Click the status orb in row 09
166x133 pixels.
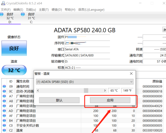coord(4,86)
